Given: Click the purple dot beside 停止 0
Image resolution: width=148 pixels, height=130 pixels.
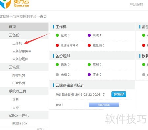Looking at the screenshot, I should pos(89,75).
